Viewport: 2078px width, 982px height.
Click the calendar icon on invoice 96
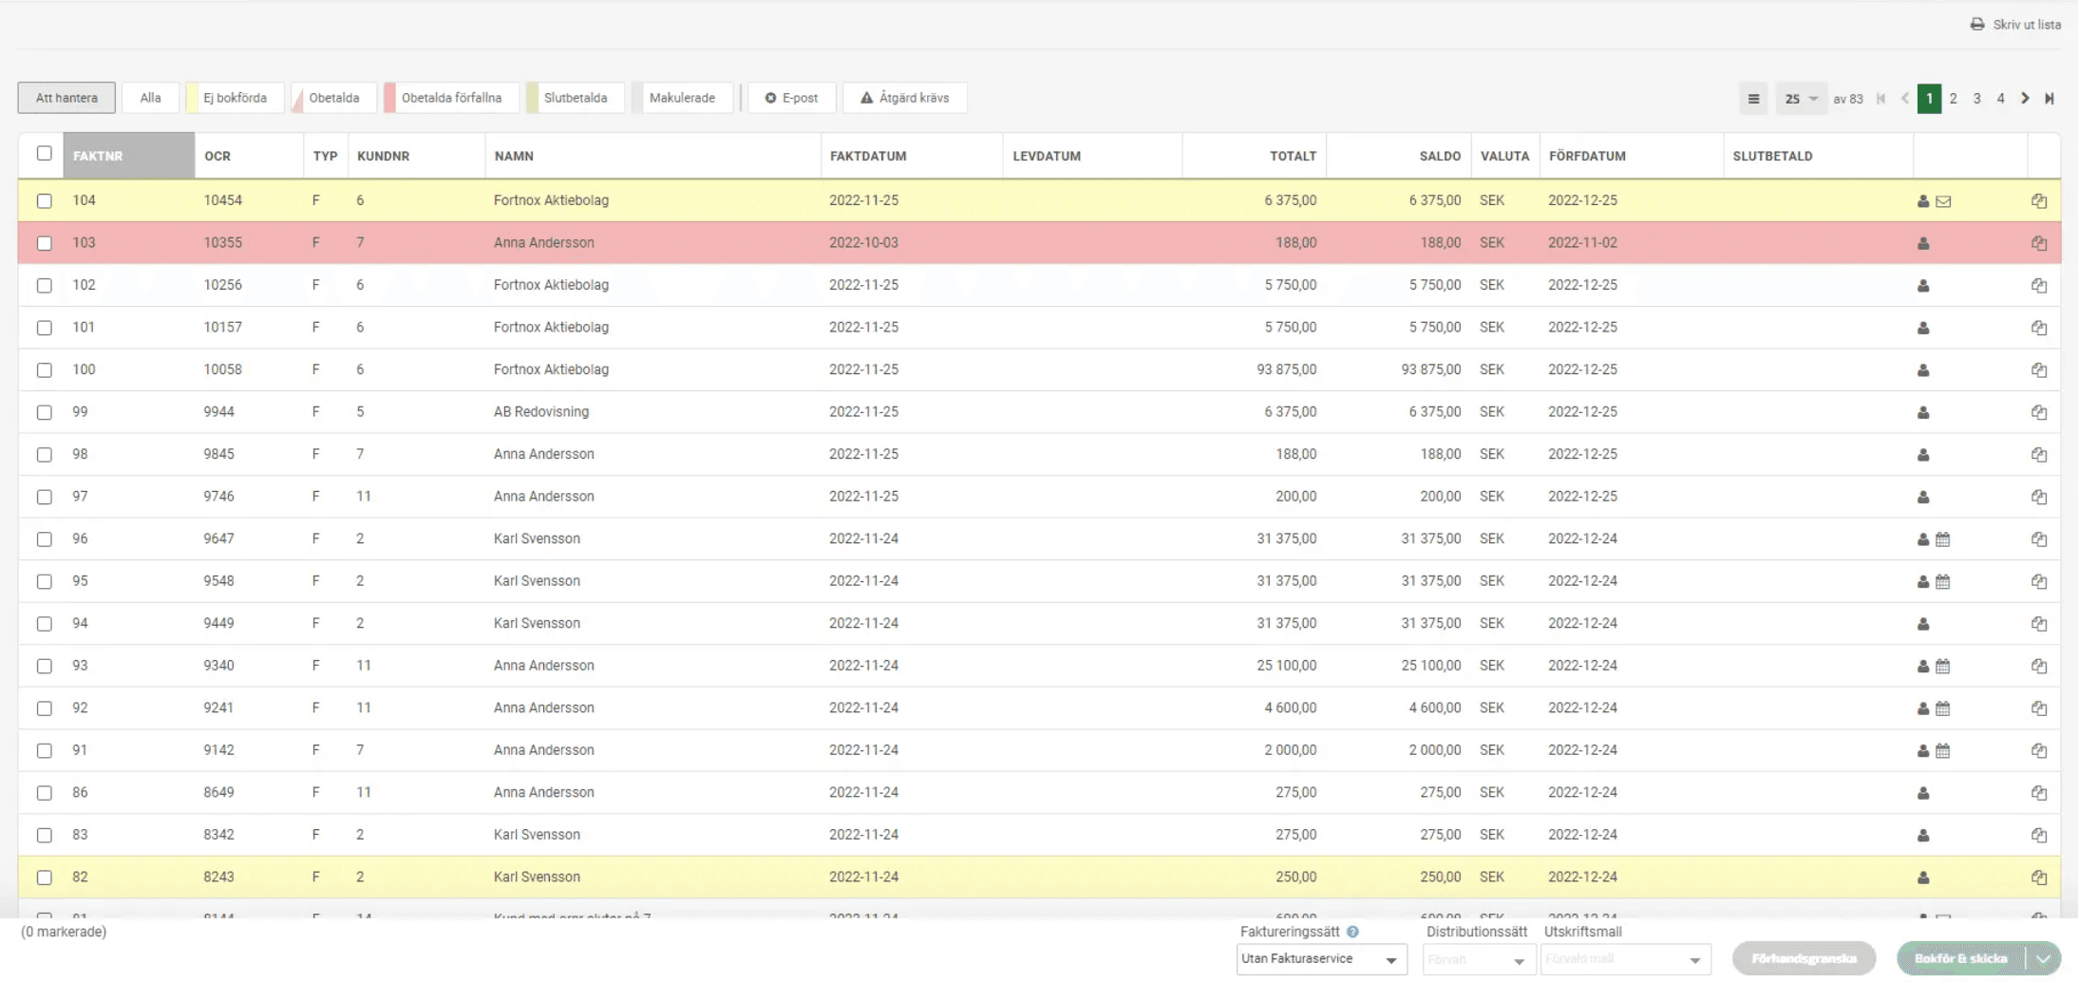click(1943, 539)
